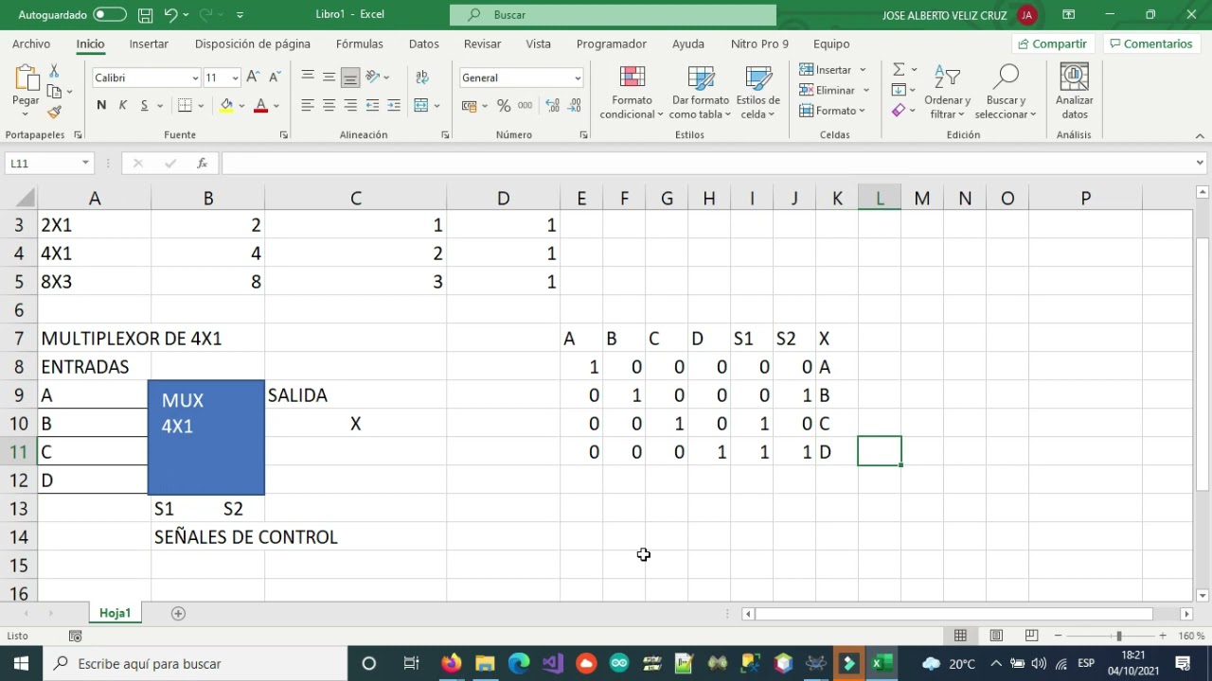Click the Buscar search box
1212x681 pixels.
[613, 15]
